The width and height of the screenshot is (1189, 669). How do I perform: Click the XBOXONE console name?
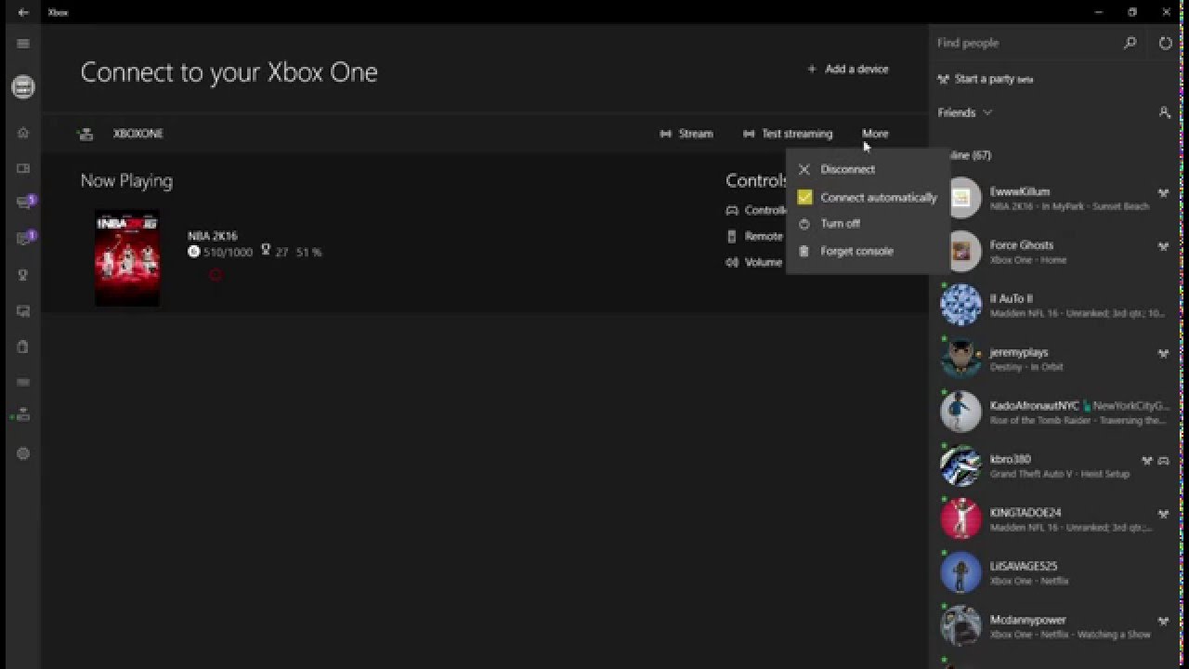[138, 134]
